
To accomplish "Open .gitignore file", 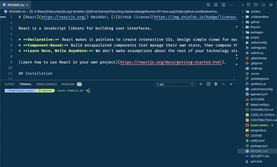I will pyautogui.click(x=257, y=63).
